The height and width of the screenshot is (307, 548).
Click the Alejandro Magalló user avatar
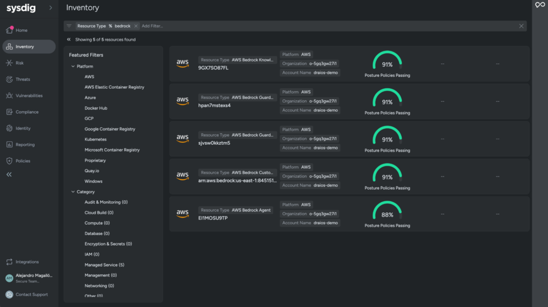pyautogui.click(x=9, y=278)
